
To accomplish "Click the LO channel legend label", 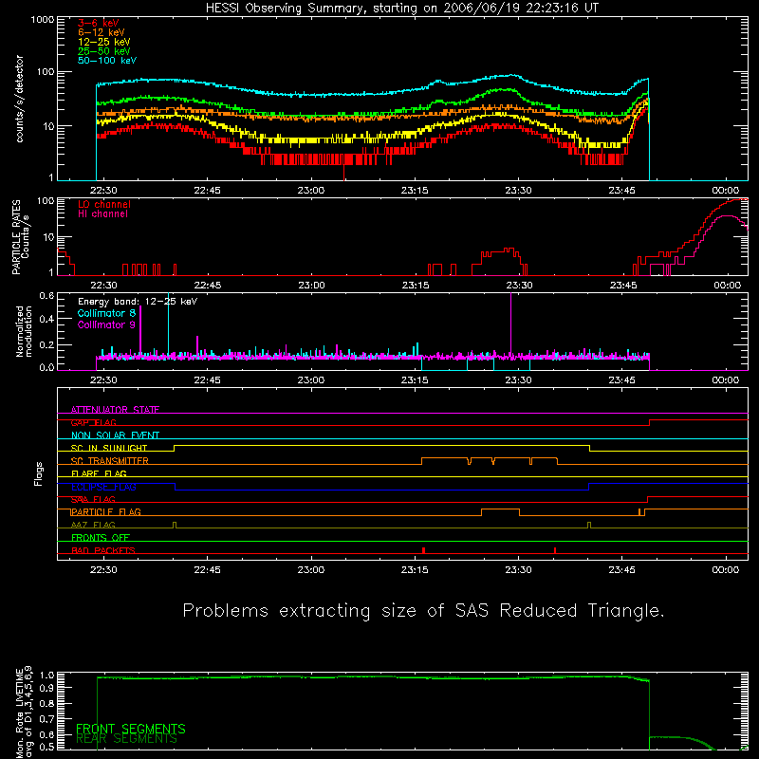I will click(104, 204).
